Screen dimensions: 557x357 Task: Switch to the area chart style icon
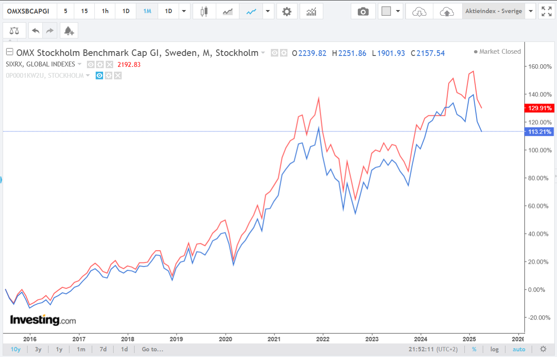228,12
